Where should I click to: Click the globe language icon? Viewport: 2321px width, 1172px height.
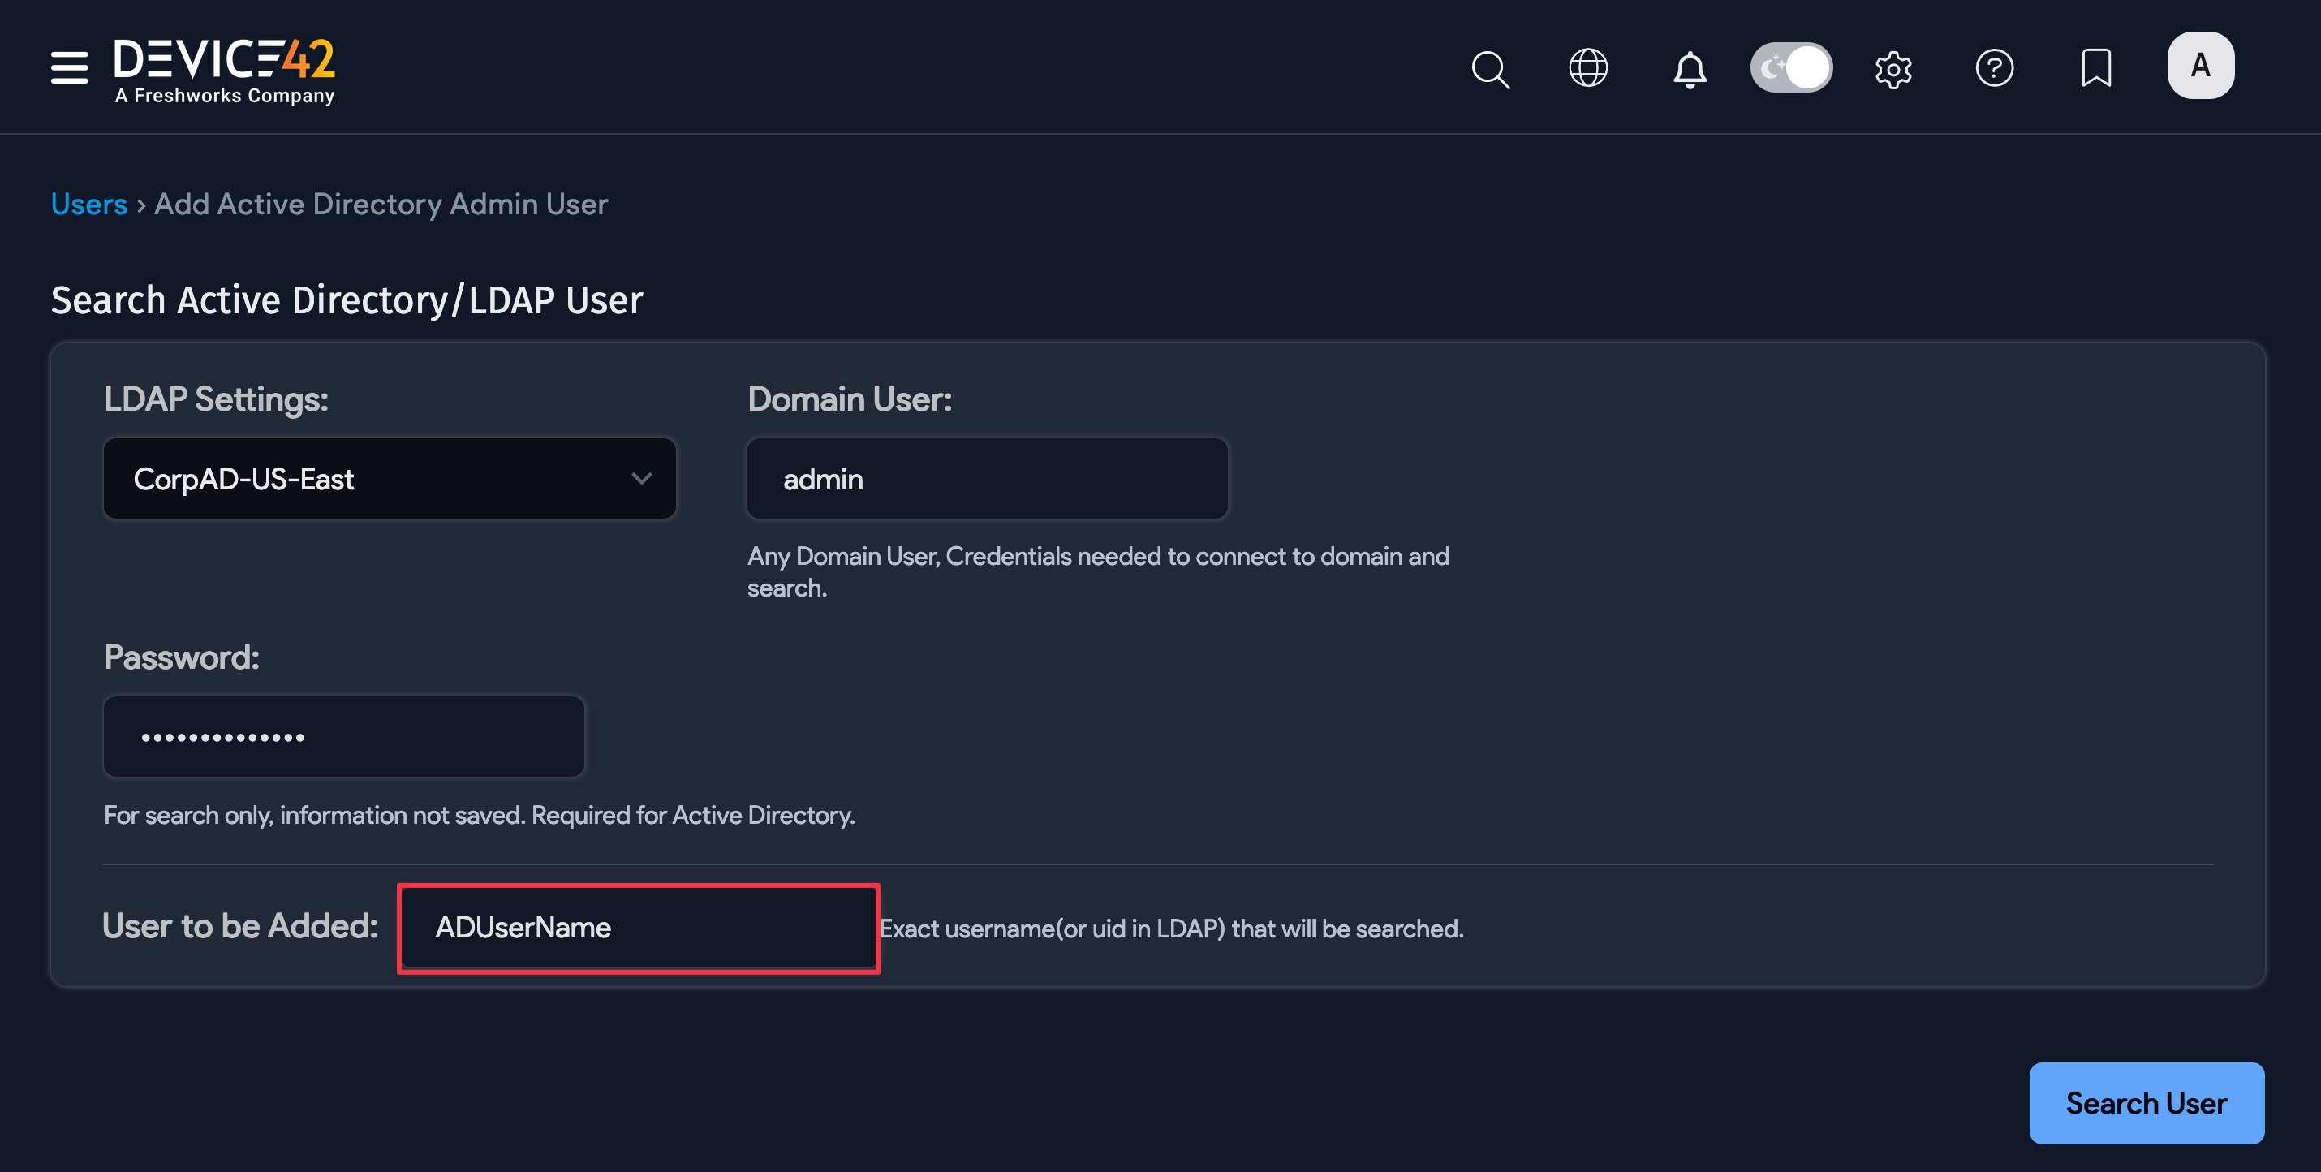click(1588, 67)
